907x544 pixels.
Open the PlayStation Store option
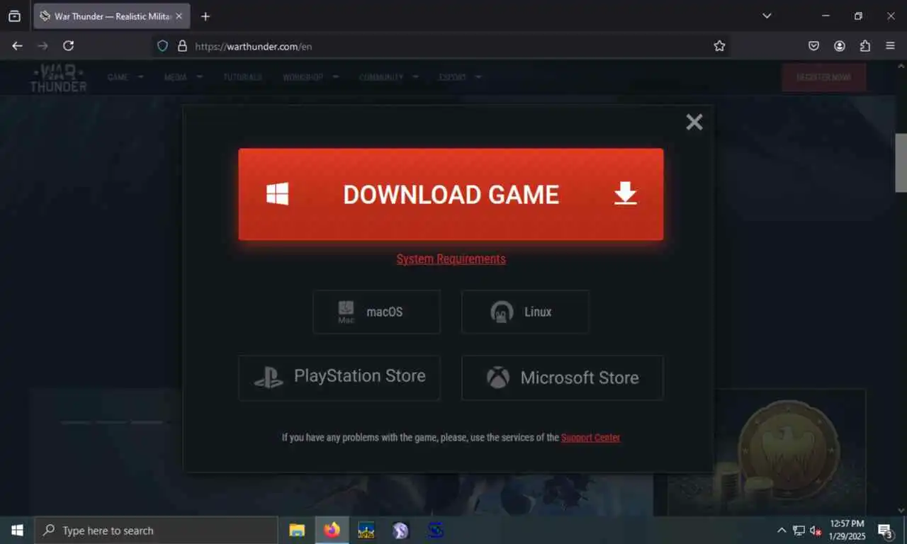[339, 378]
